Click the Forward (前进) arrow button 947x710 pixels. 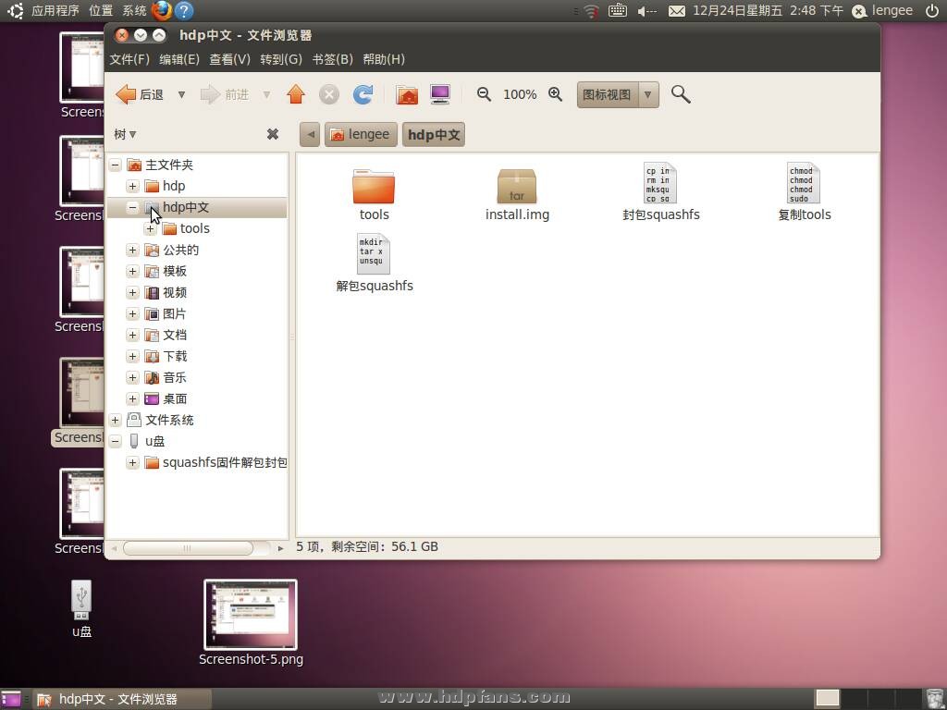[x=225, y=95]
